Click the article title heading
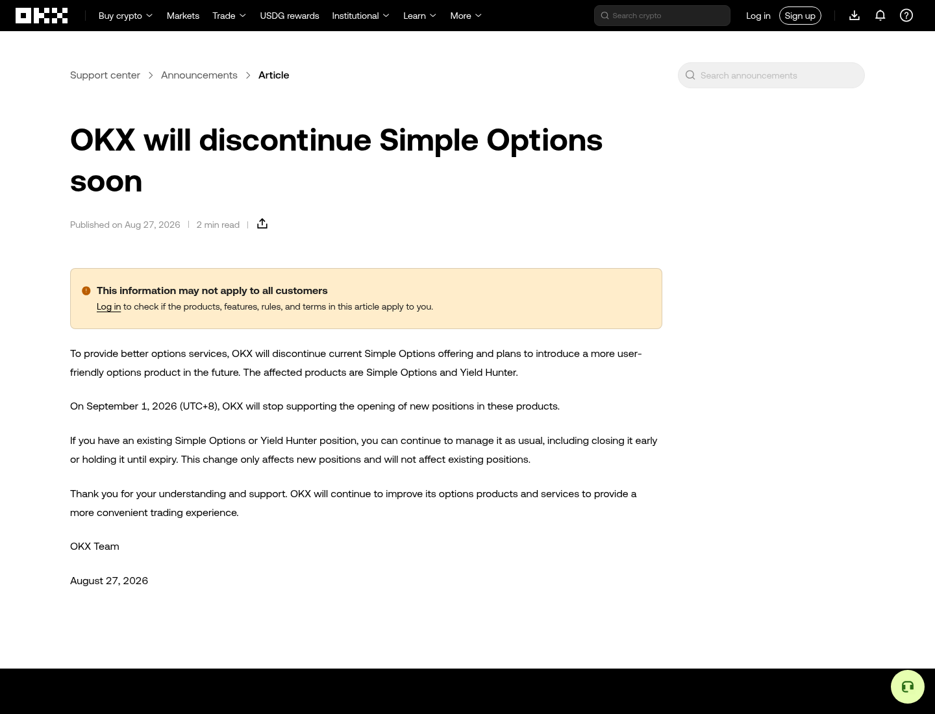This screenshot has height=714, width=935. point(336,161)
